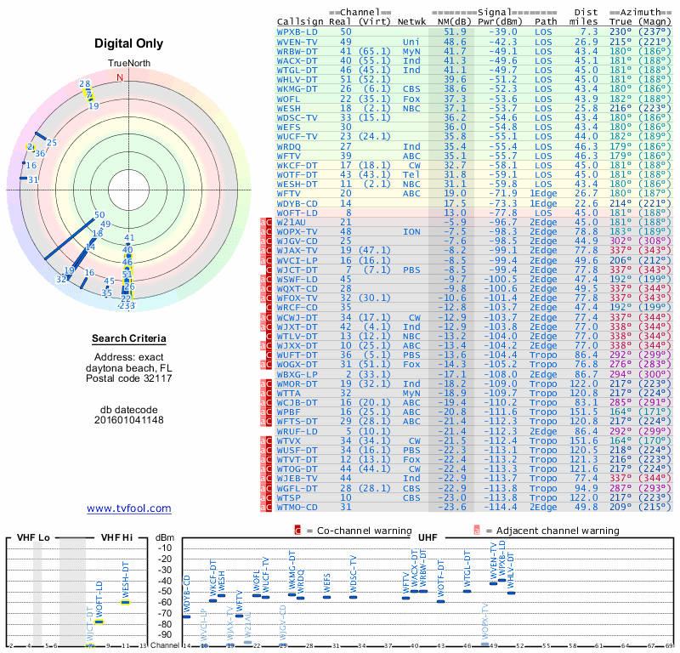Click the Digital Only title
The image size is (680, 653).
129,43
